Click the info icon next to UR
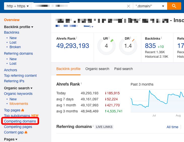This screenshot has height=142, width=184. click(x=109, y=38)
